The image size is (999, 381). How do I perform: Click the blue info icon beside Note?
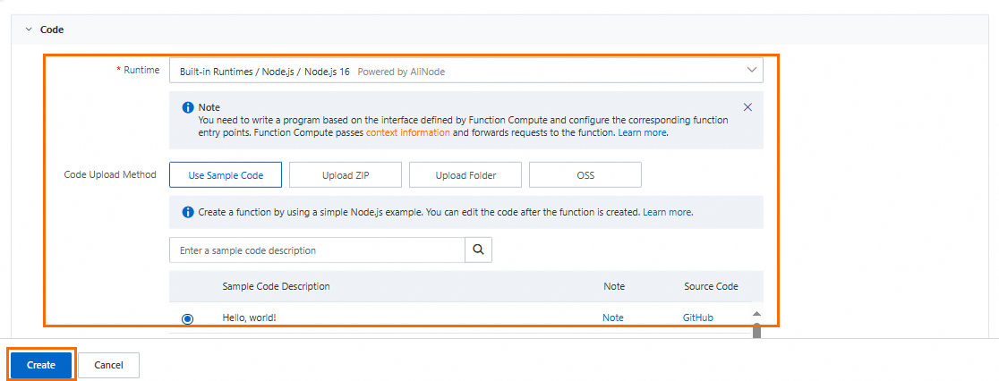tap(188, 107)
